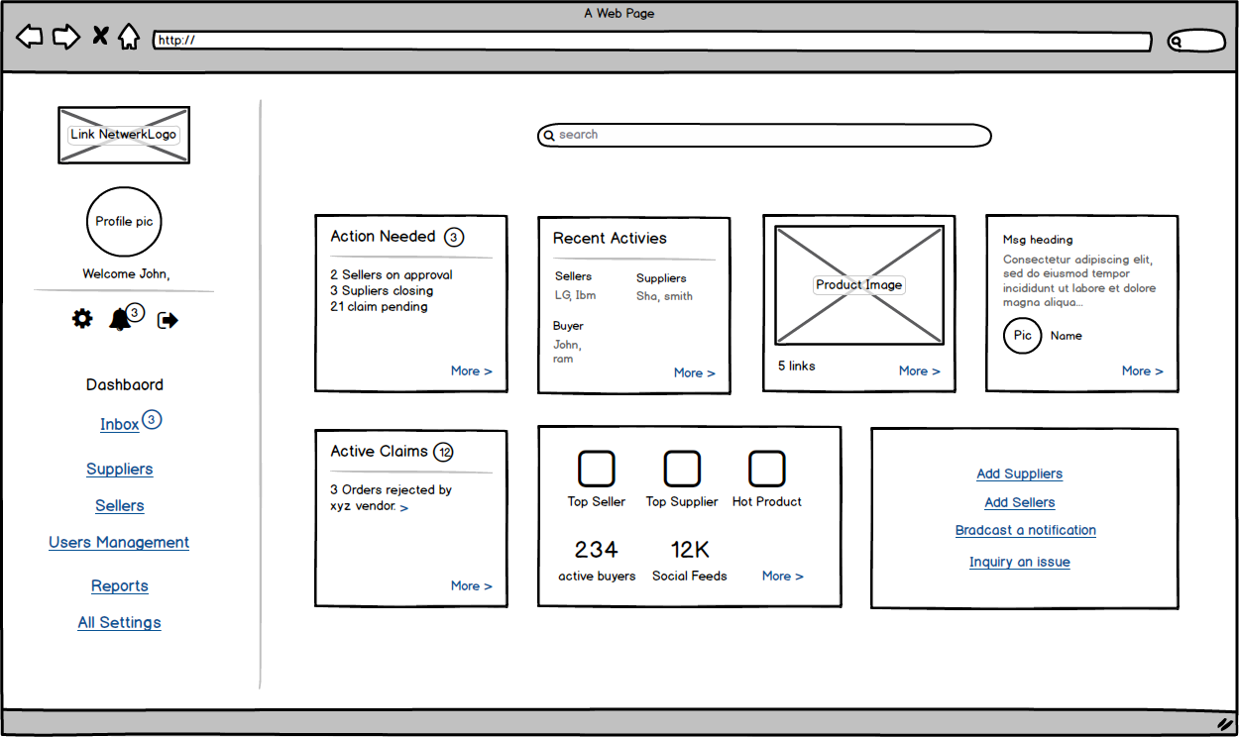Open the Product Image thumbnail
Image resolution: width=1239 pixels, height=737 pixels.
click(x=859, y=284)
